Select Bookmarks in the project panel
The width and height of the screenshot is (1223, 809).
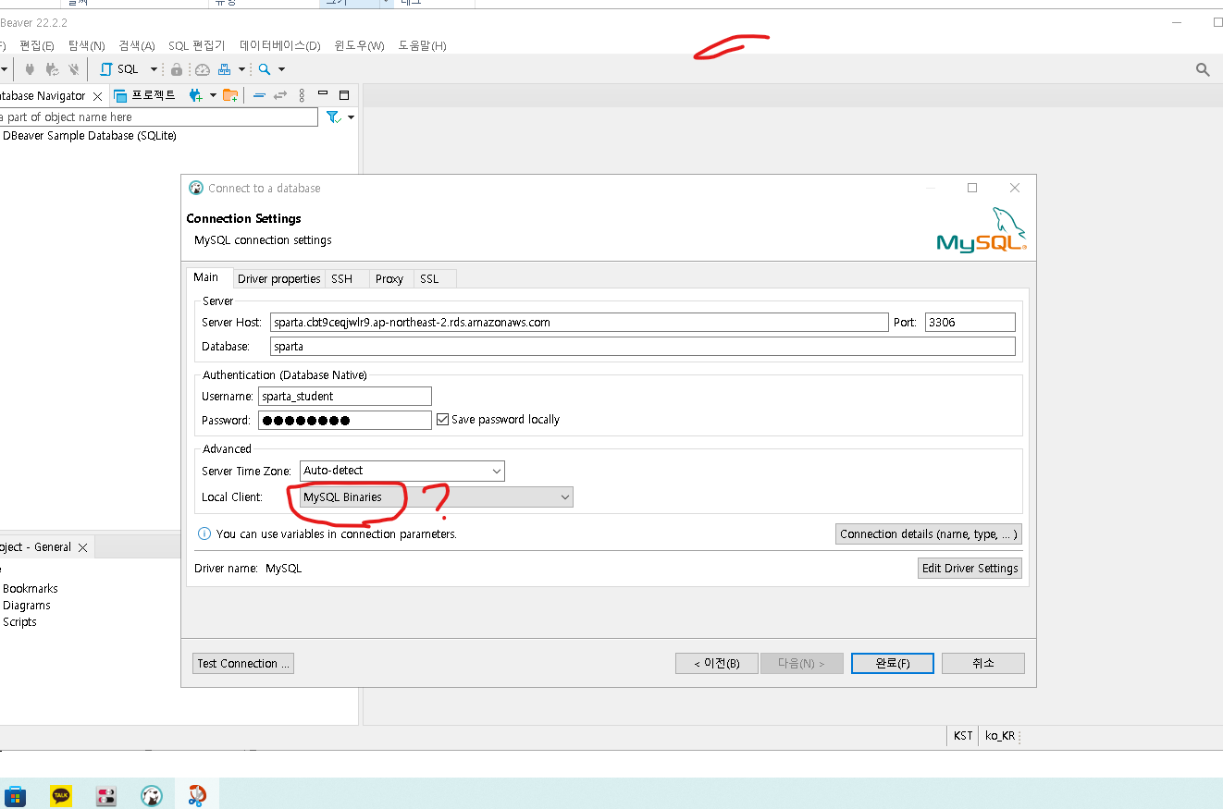pyautogui.click(x=31, y=589)
